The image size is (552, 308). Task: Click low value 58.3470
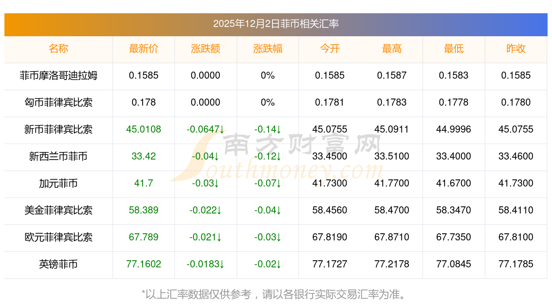tap(454, 210)
